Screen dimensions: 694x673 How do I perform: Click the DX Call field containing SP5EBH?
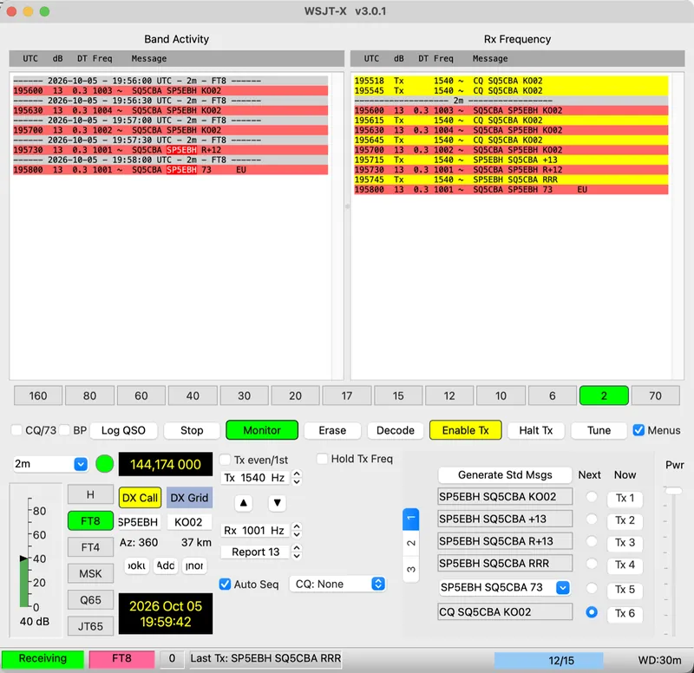(x=139, y=522)
